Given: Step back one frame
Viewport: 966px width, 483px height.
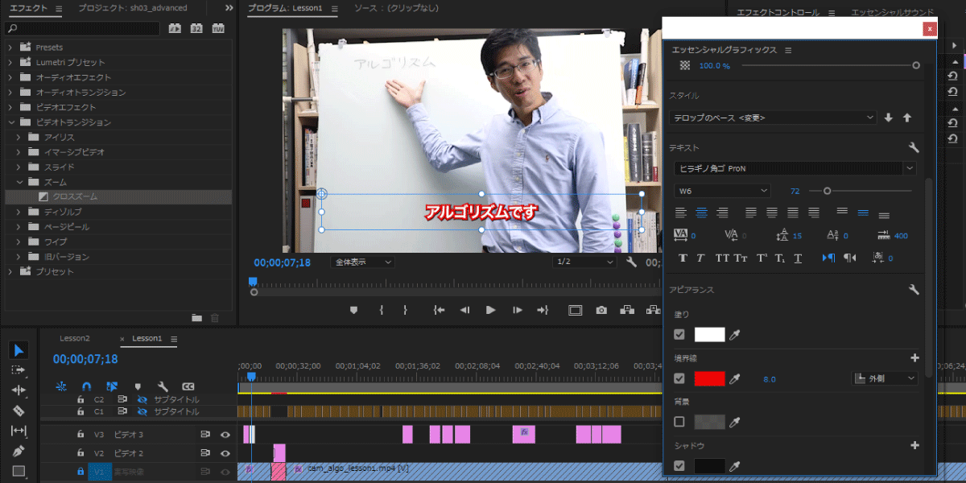Looking at the screenshot, I should (464, 310).
